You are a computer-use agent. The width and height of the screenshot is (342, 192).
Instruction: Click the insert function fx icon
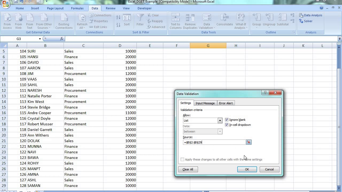62,39
